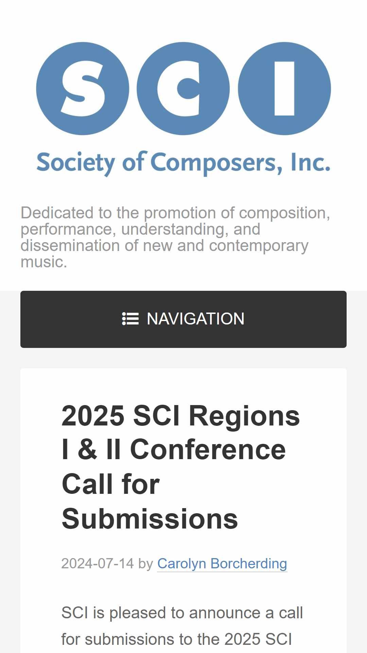Image resolution: width=367 pixels, height=653 pixels.
Task: Click the navigation list icon
Action: 130,319
